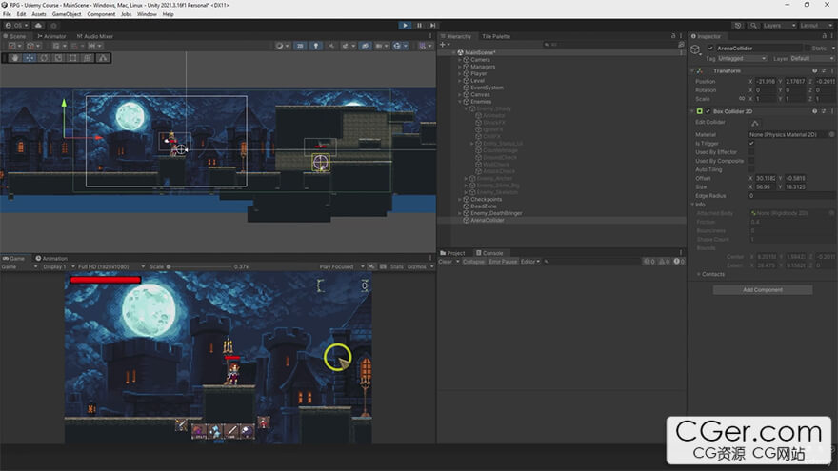Viewport: 838px width, 471px height.
Task: Click the Step frame button
Action: pos(433,25)
